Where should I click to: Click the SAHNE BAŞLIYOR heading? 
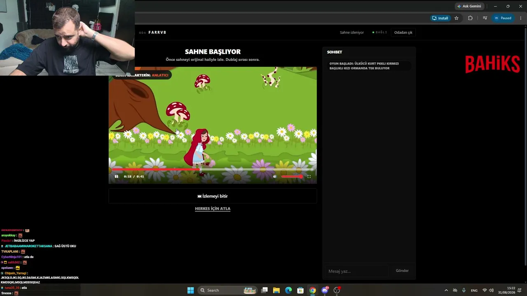[212, 52]
